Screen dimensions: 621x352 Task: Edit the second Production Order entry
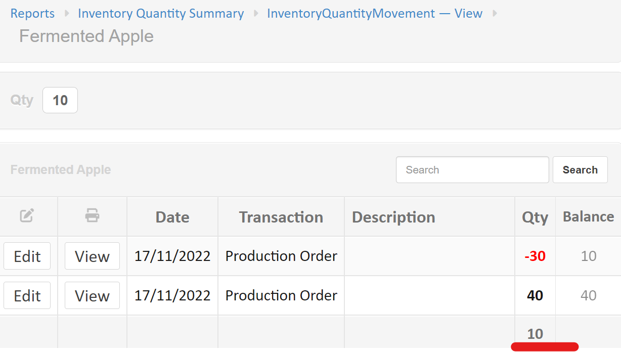click(x=27, y=295)
